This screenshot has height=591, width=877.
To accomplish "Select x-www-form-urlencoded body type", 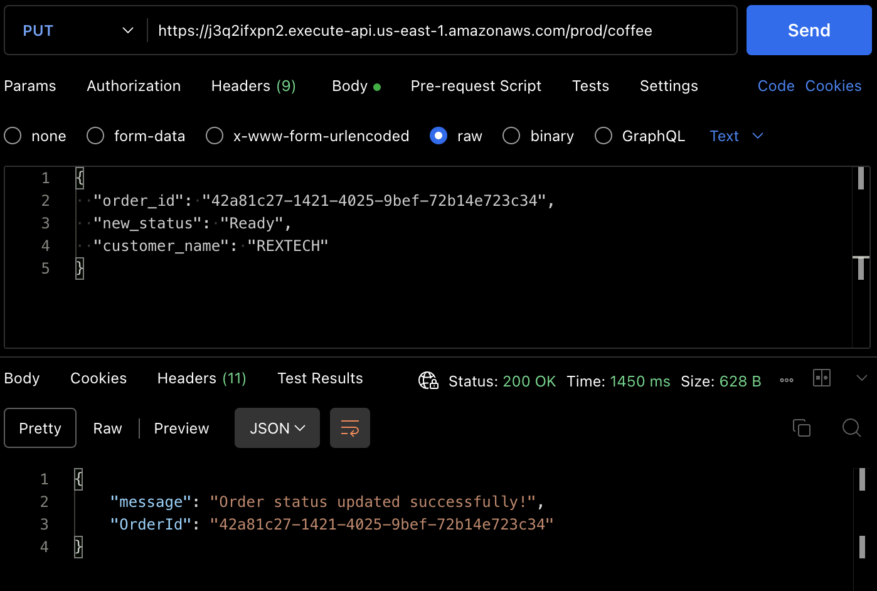I will coord(307,136).
